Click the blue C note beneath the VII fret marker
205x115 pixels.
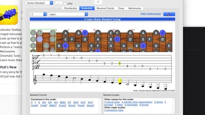pos(85,33)
